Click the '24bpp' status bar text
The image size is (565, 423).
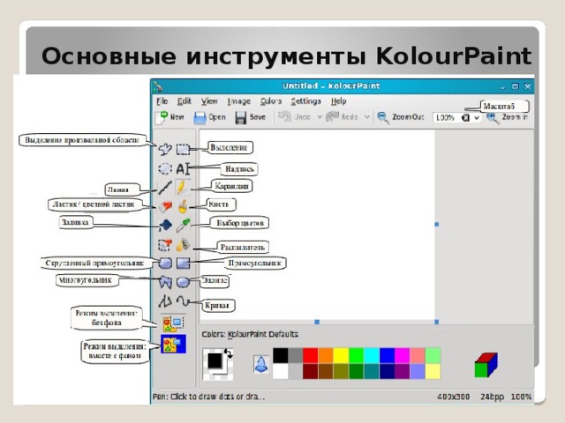coord(492,397)
